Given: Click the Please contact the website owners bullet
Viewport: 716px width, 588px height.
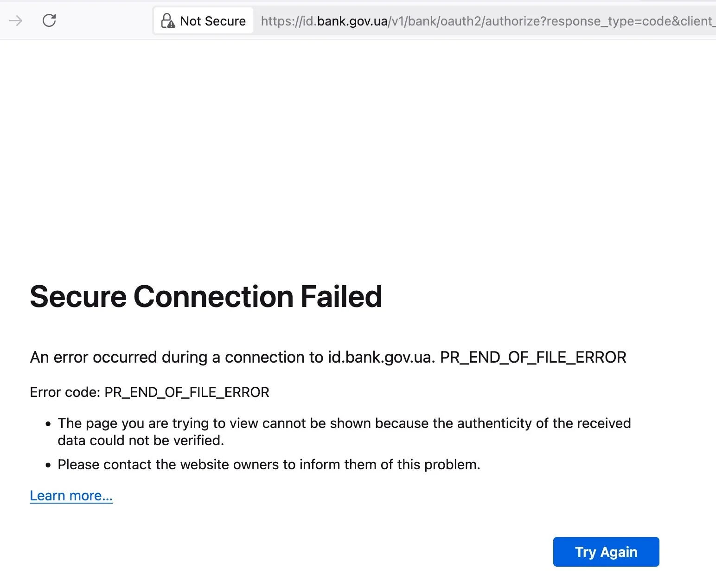Looking at the screenshot, I should pyautogui.click(x=268, y=465).
